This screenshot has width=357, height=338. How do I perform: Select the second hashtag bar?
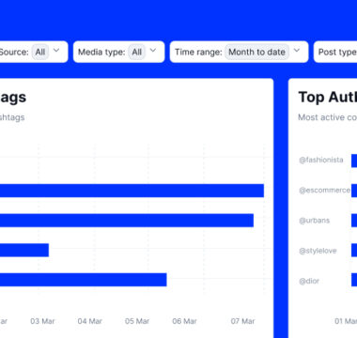click(x=127, y=221)
